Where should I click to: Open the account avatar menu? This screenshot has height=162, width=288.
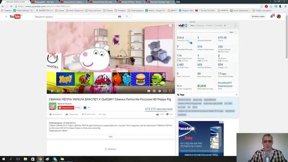(279, 16)
